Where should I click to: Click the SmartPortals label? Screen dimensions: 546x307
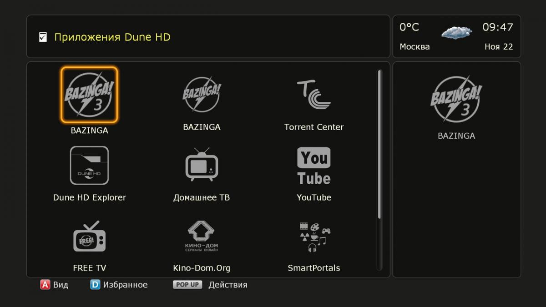click(314, 268)
